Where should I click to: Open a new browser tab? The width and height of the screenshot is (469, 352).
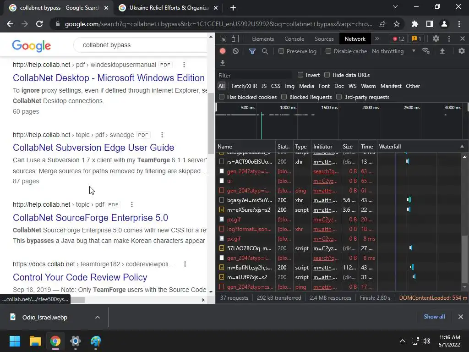tap(233, 8)
